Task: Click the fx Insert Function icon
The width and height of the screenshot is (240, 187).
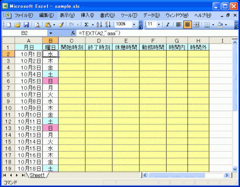Action: coord(73,33)
